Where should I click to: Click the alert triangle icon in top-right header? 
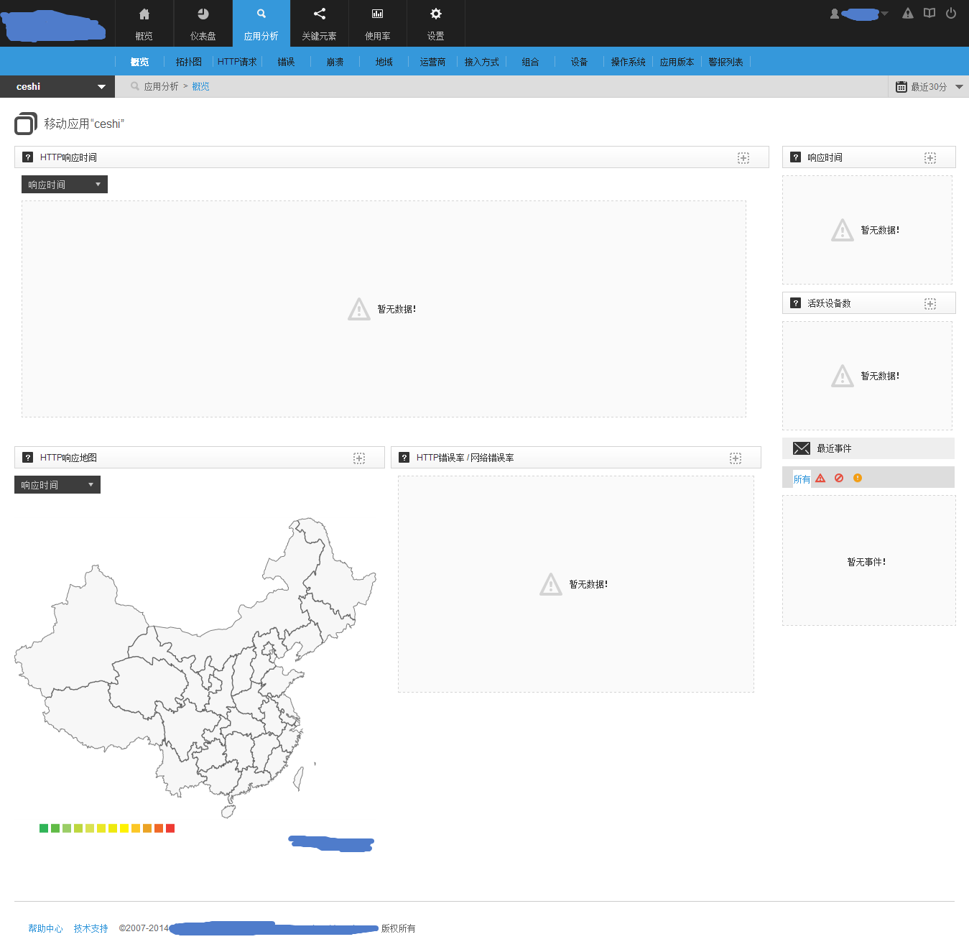(x=908, y=14)
